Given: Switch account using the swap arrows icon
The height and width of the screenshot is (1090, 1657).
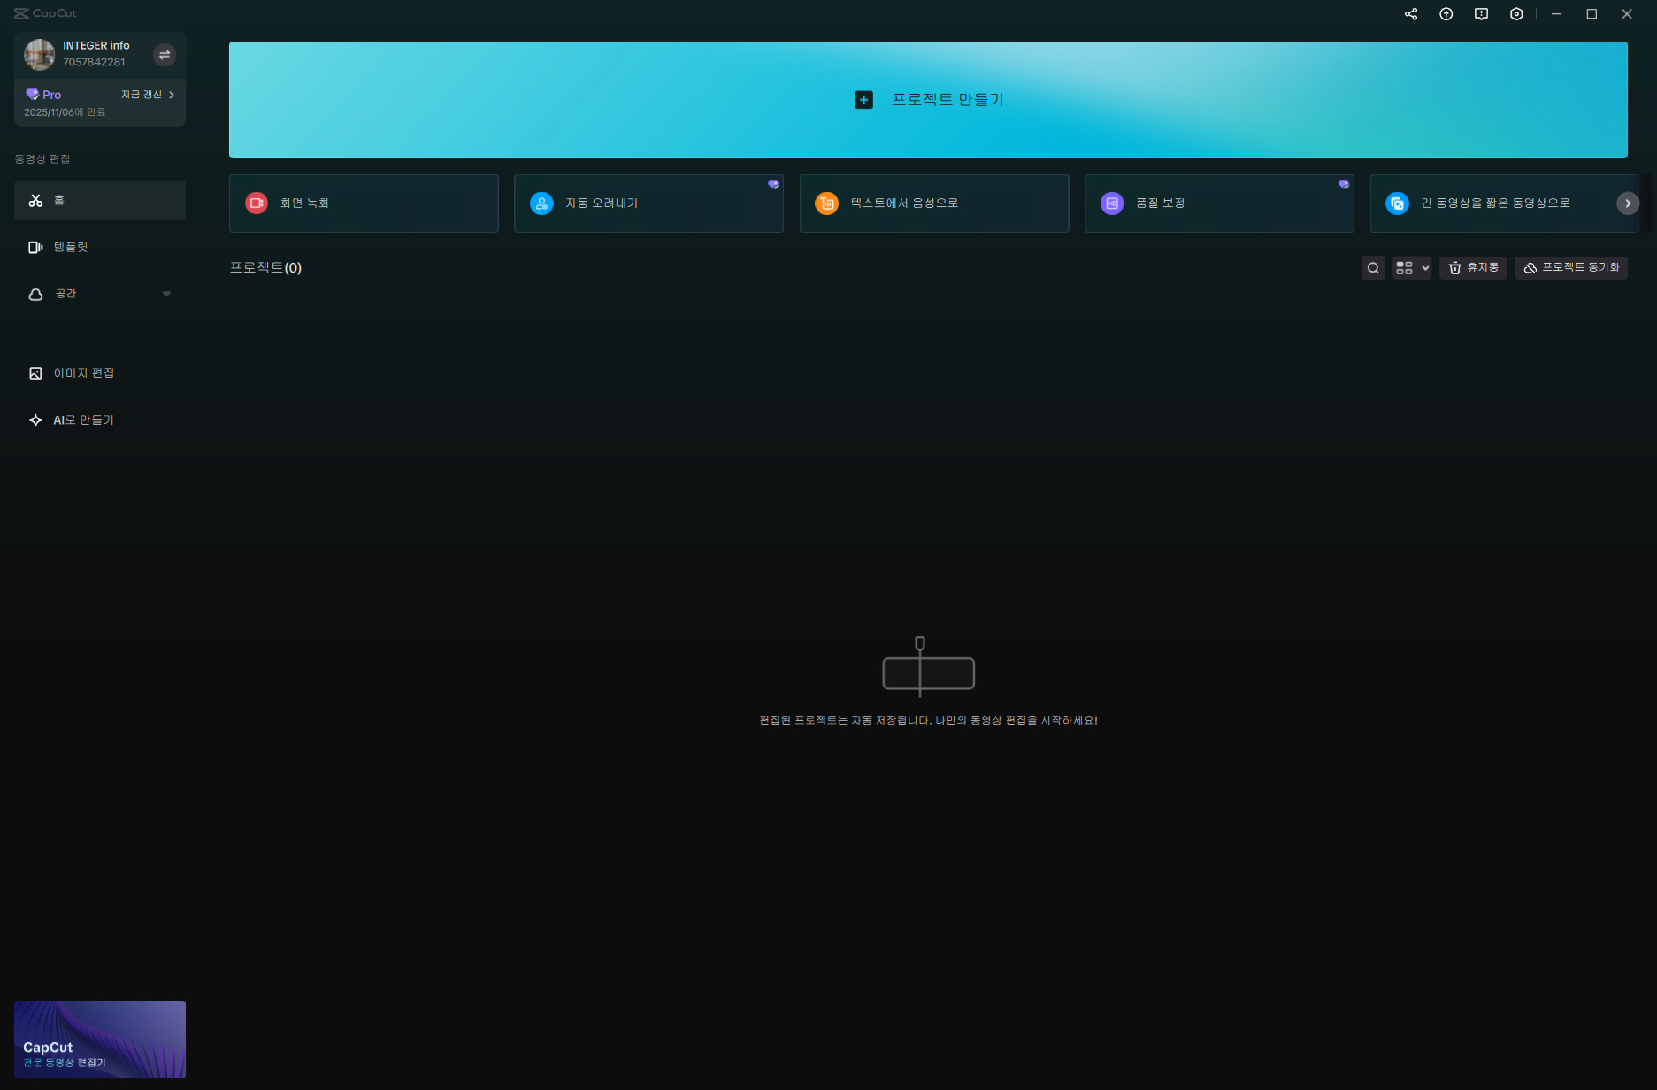Looking at the screenshot, I should [x=165, y=55].
